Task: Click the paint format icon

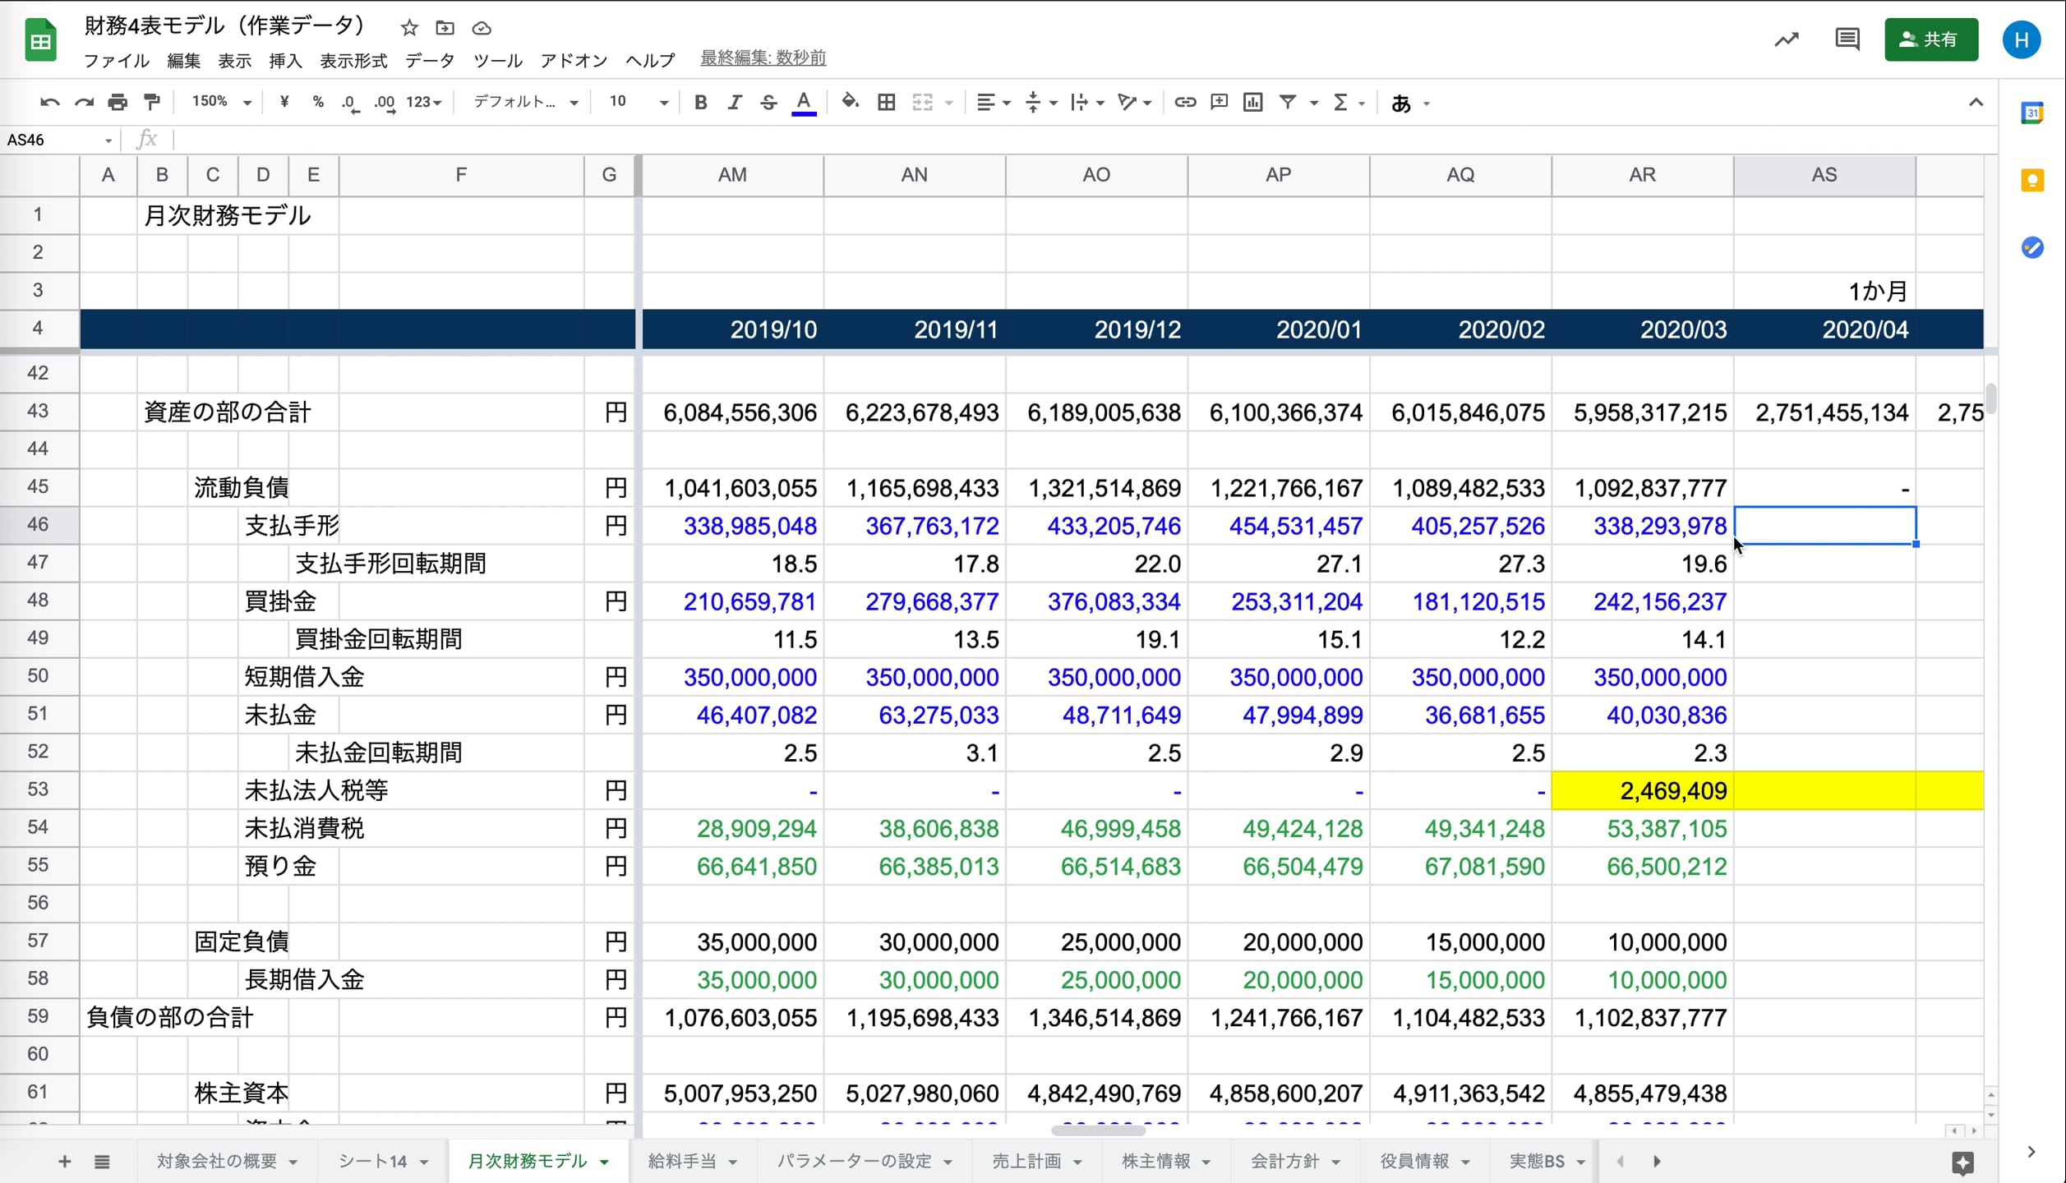Action: tap(152, 102)
